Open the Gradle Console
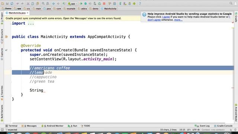The height and width of the screenshot is (134, 238). [223, 126]
